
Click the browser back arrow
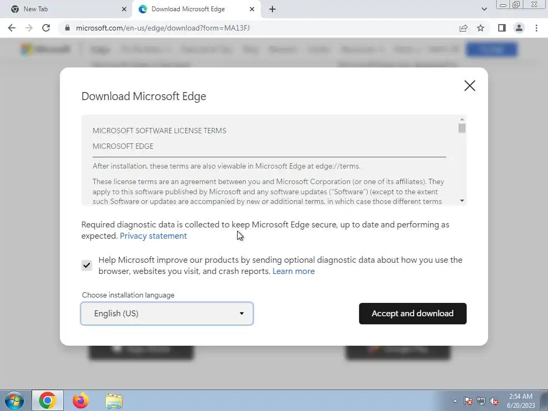pyautogui.click(x=12, y=28)
